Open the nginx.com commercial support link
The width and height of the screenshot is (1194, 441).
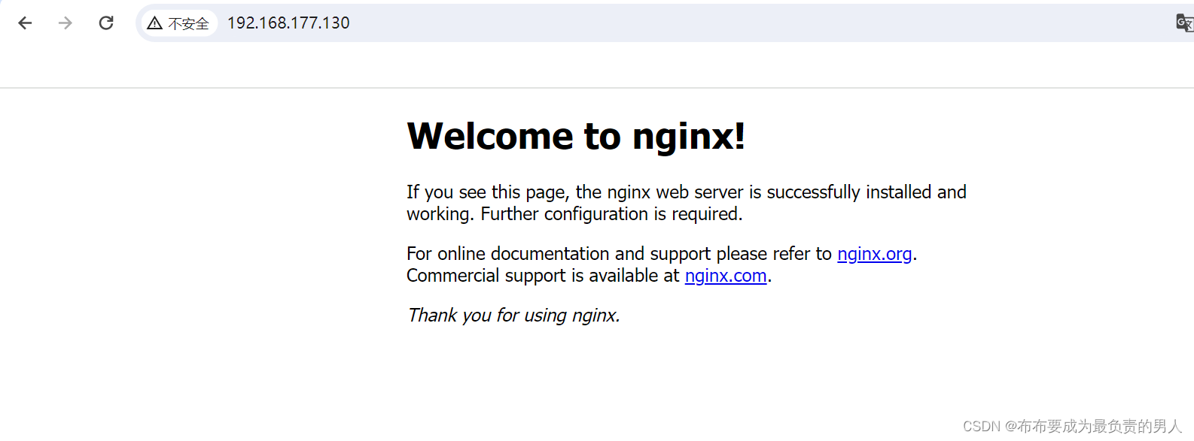(x=726, y=276)
